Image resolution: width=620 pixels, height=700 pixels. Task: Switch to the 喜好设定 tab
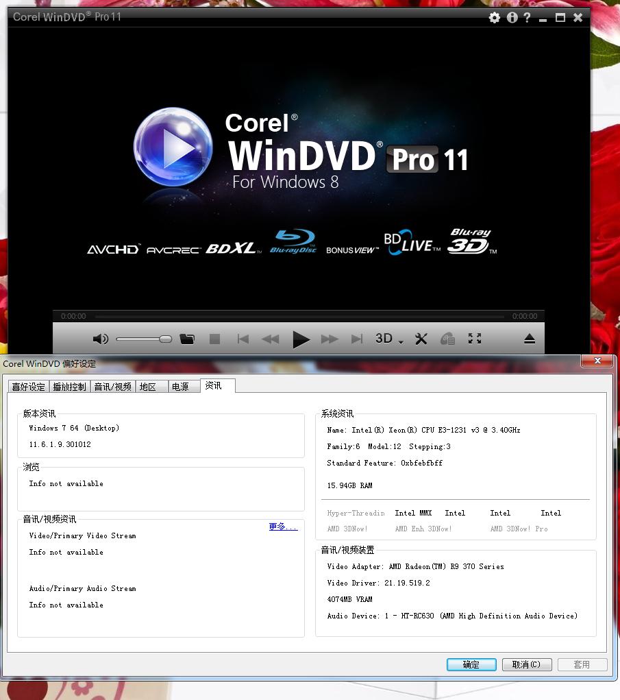coord(29,387)
